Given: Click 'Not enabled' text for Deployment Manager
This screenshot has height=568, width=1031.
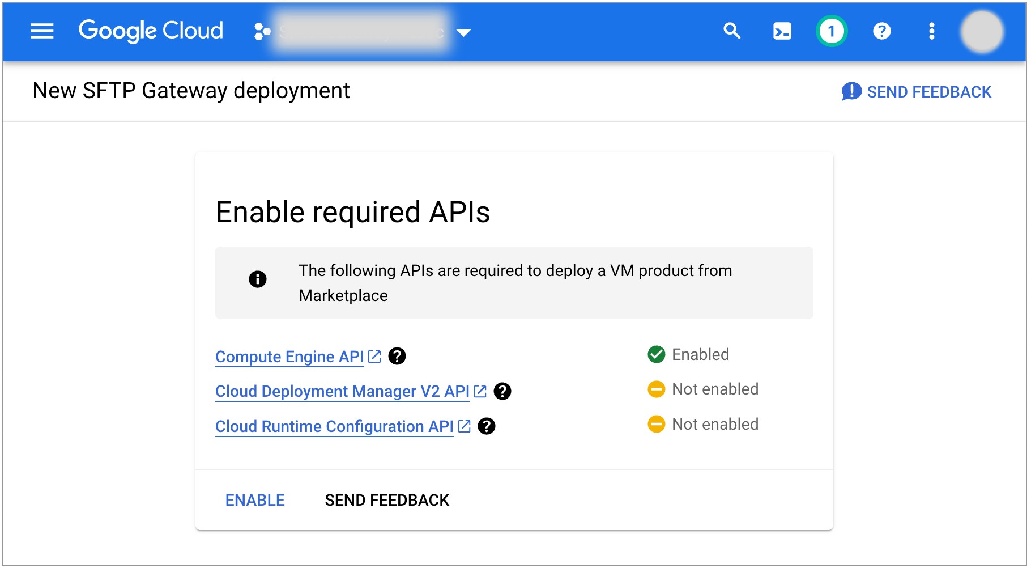Looking at the screenshot, I should point(715,389).
